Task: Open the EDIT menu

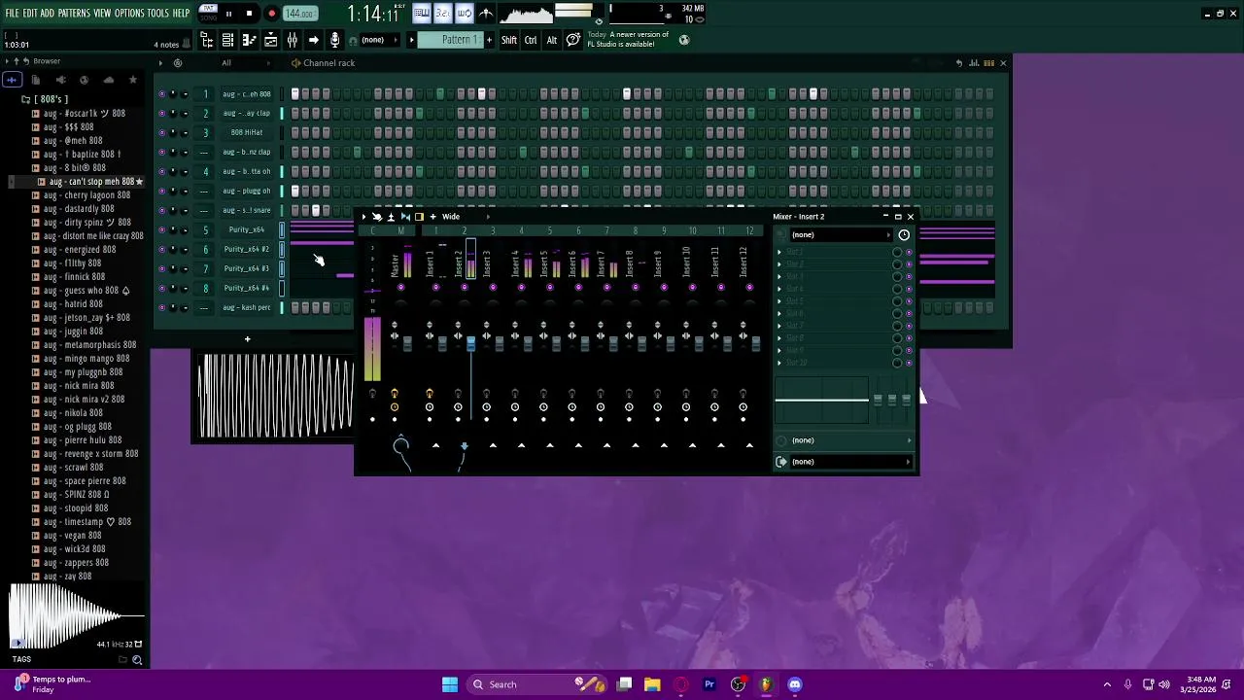Action: click(x=30, y=14)
